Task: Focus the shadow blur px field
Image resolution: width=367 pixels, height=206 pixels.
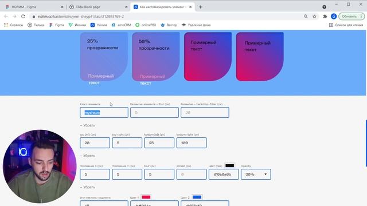Action: 159,174
